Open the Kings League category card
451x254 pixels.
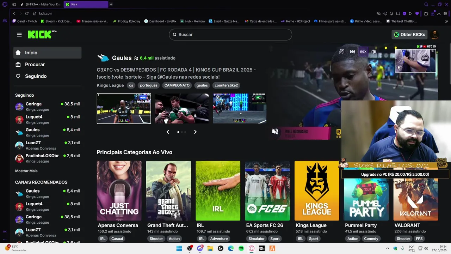click(x=317, y=191)
